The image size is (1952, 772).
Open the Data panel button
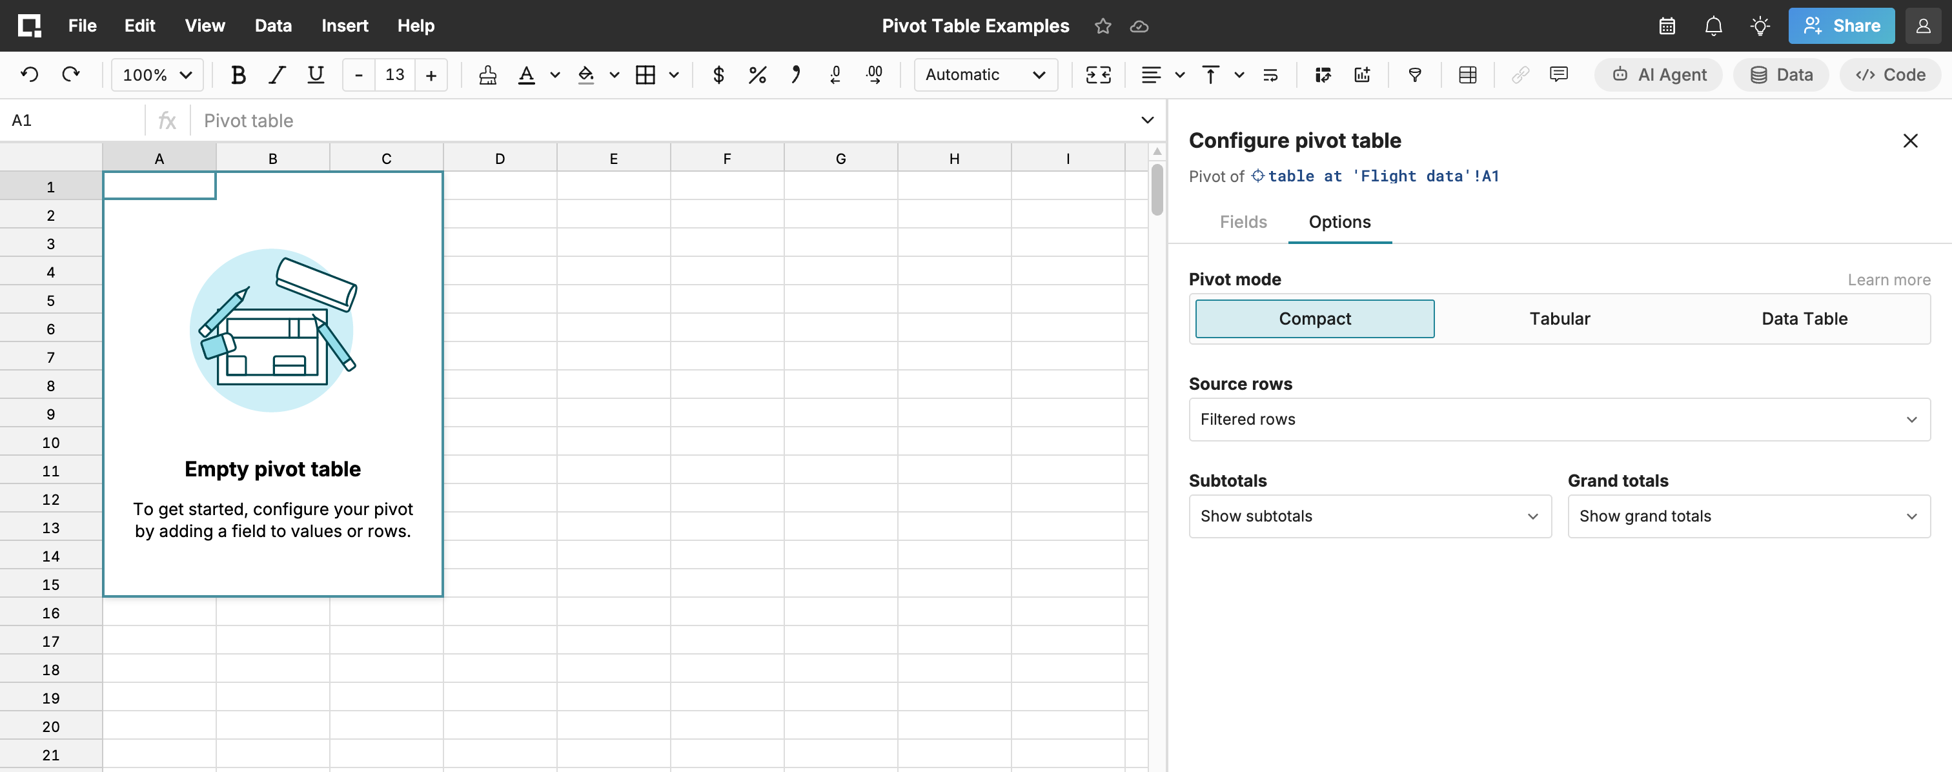pyautogui.click(x=1781, y=74)
